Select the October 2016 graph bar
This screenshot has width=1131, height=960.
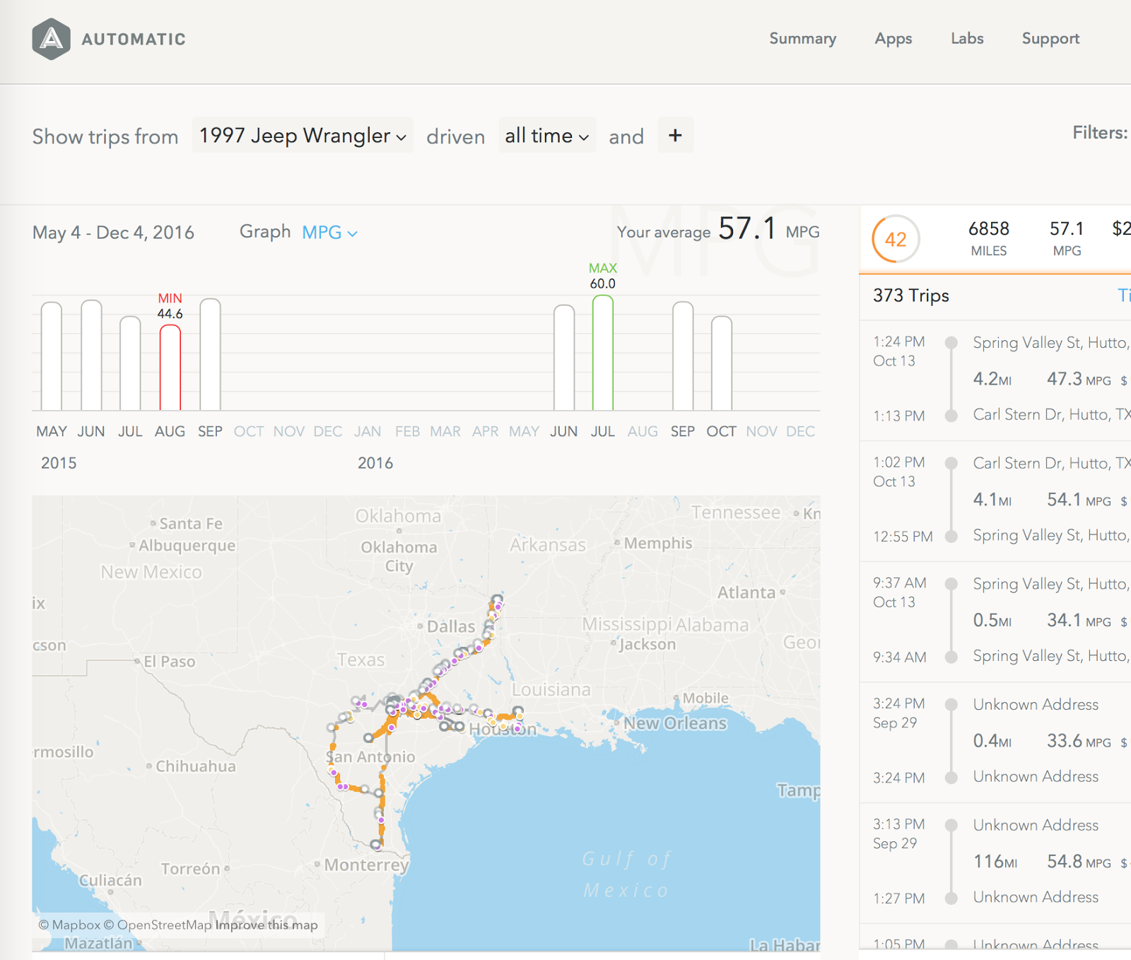[x=722, y=363]
